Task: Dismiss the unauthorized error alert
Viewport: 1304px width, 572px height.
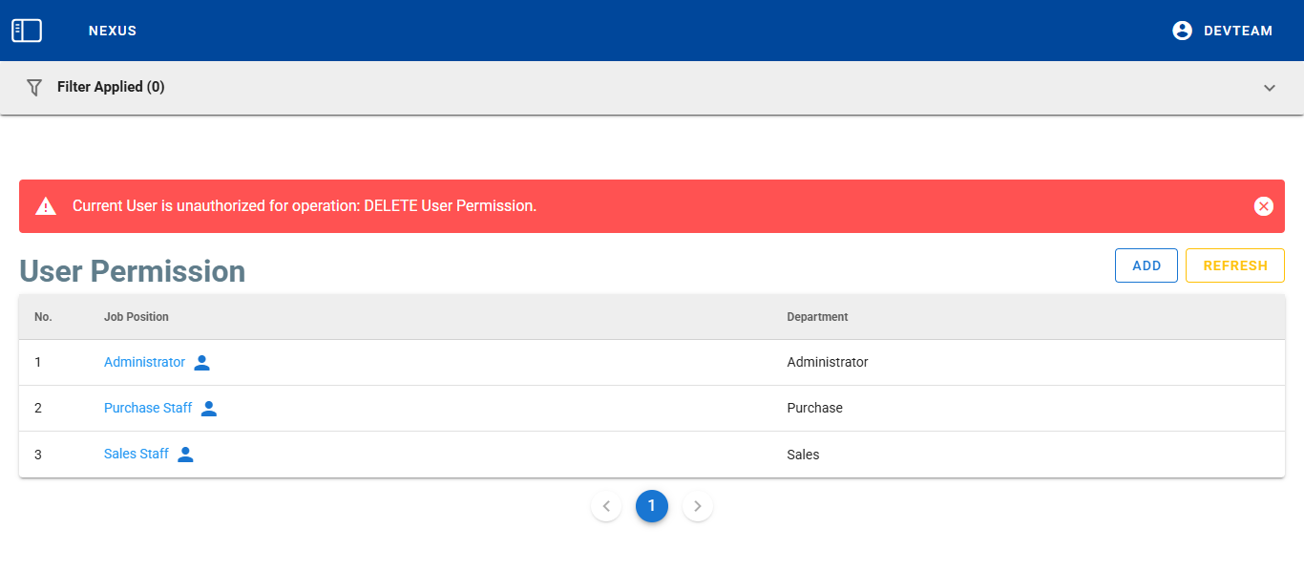Action: [1263, 206]
